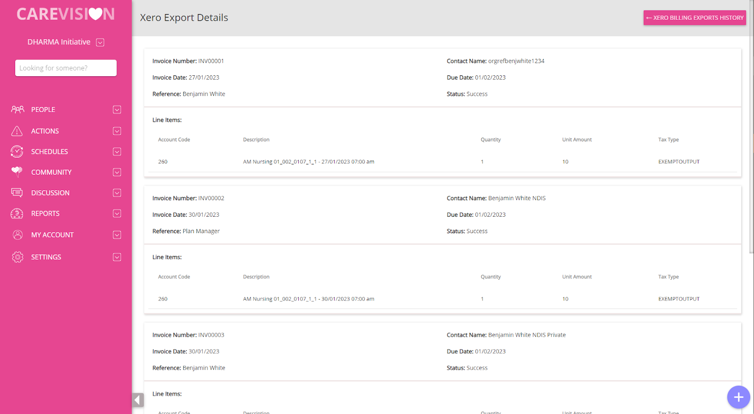754x414 pixels.
Task: Click INV00002 Tax Type column header
Action: [668, 277]
